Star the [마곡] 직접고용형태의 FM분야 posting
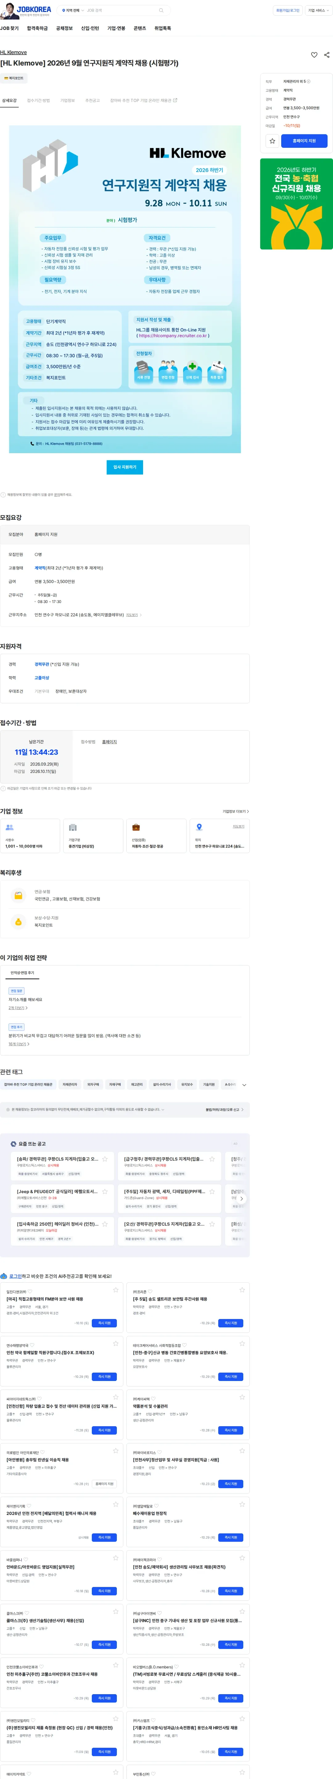This screenshot has width=333, height=1779. point(116,1290)
